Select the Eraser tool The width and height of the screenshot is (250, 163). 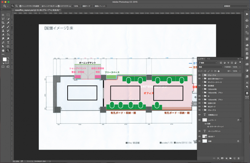[x=3, y=34]
